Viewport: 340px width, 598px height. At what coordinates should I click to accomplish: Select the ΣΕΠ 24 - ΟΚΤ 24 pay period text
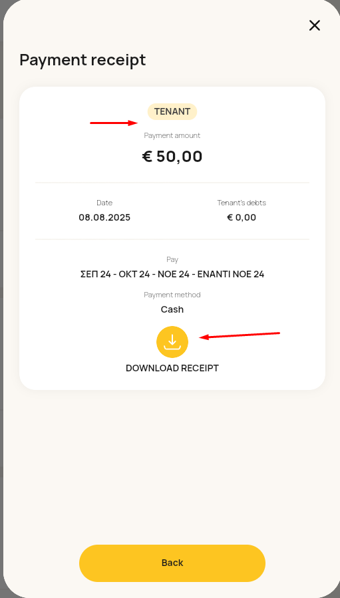(x=115, y=274)
